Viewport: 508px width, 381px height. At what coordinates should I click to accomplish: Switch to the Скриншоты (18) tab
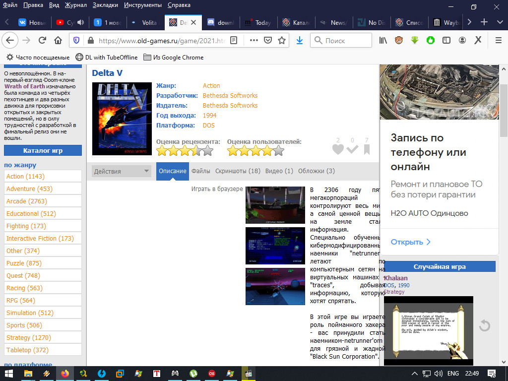[238, 171]
